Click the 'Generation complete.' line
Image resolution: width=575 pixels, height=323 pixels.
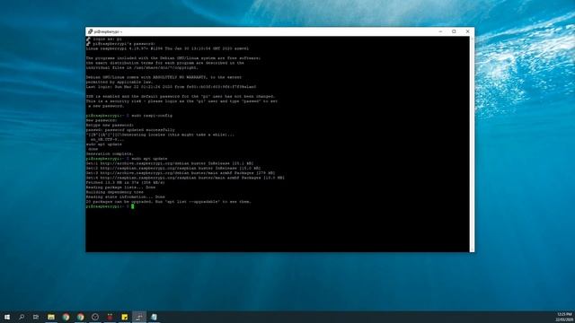coord(110,153)
